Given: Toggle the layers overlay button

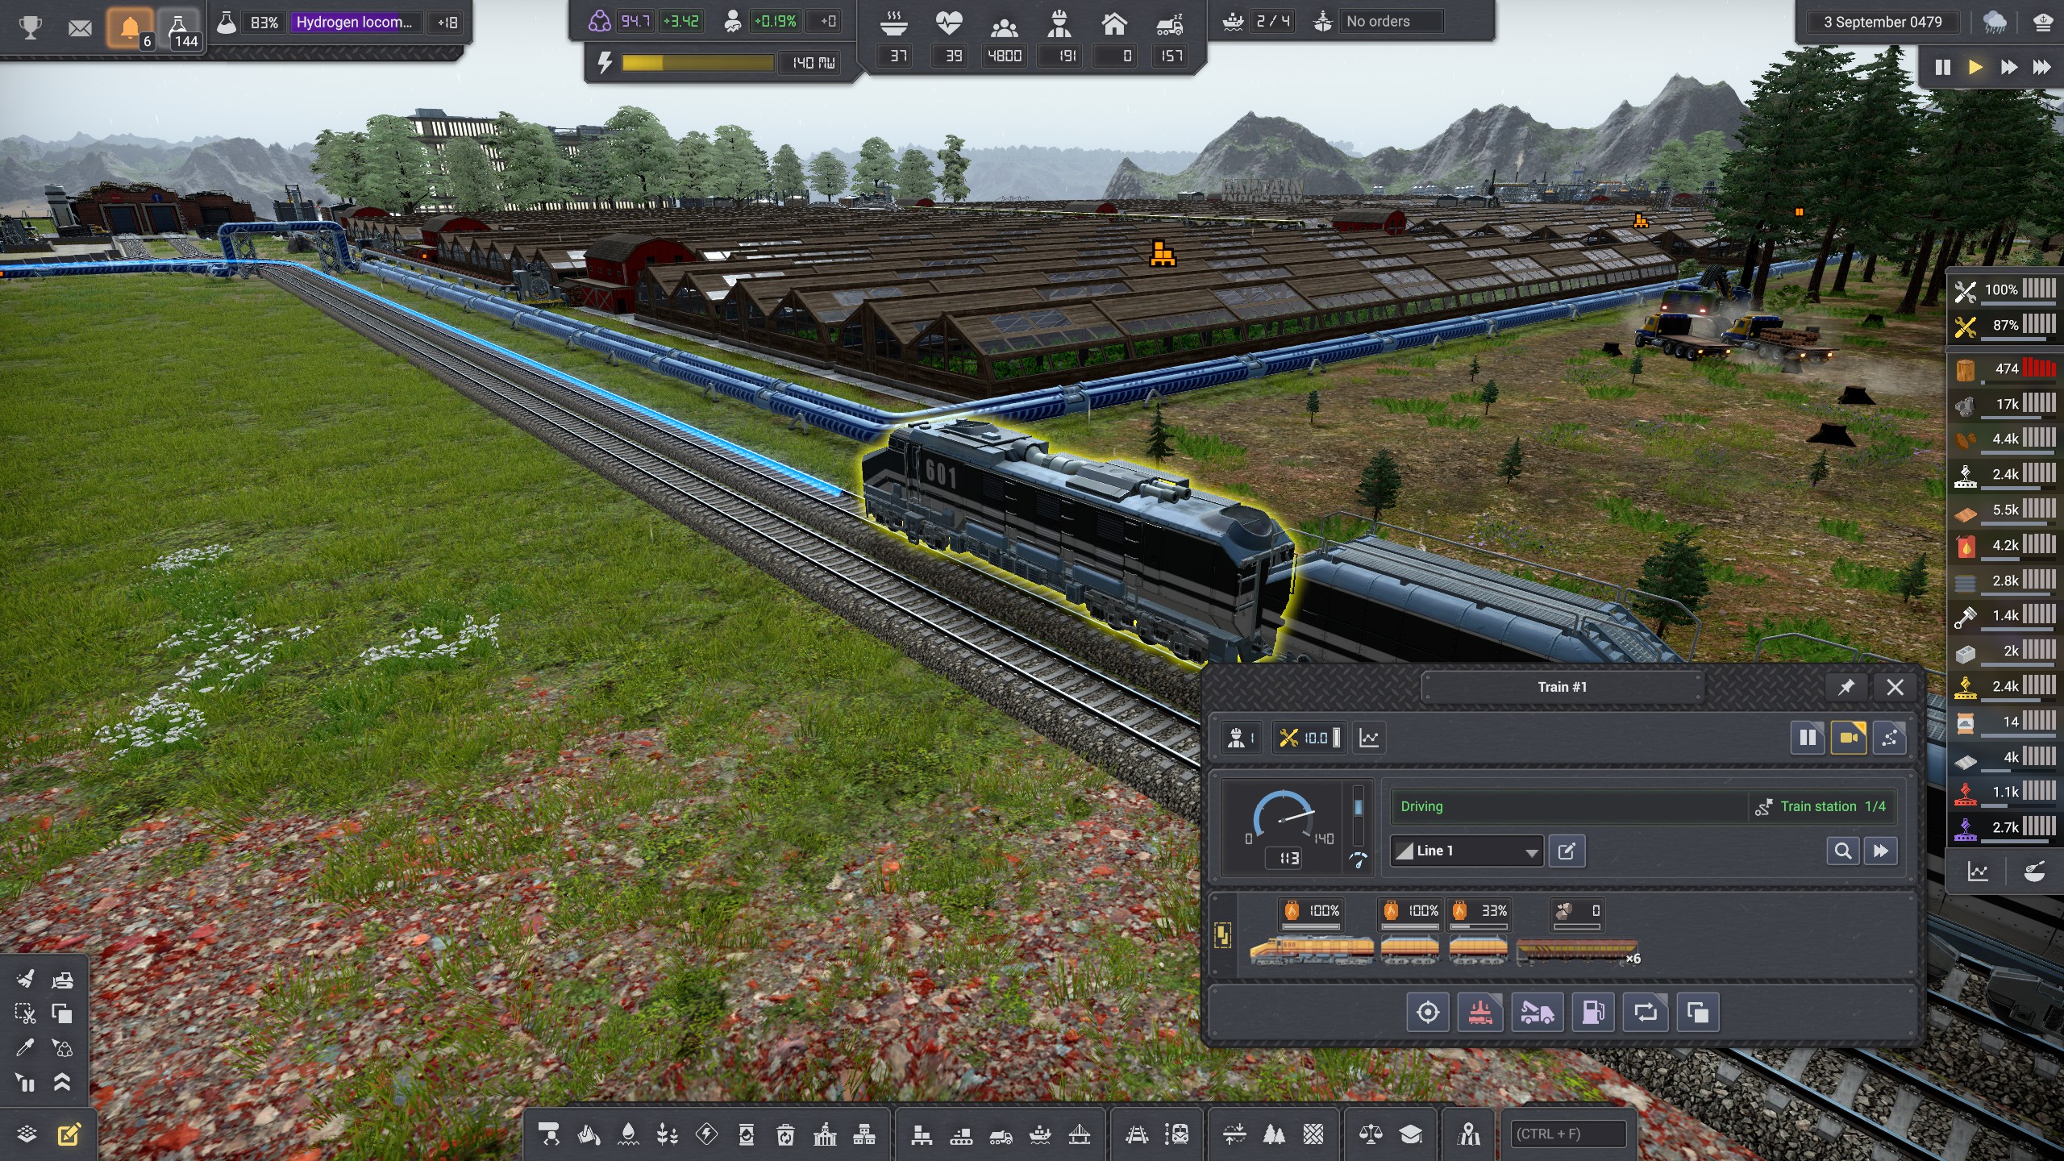Looking at the screenshot, I should click(x=27, y=1134).
